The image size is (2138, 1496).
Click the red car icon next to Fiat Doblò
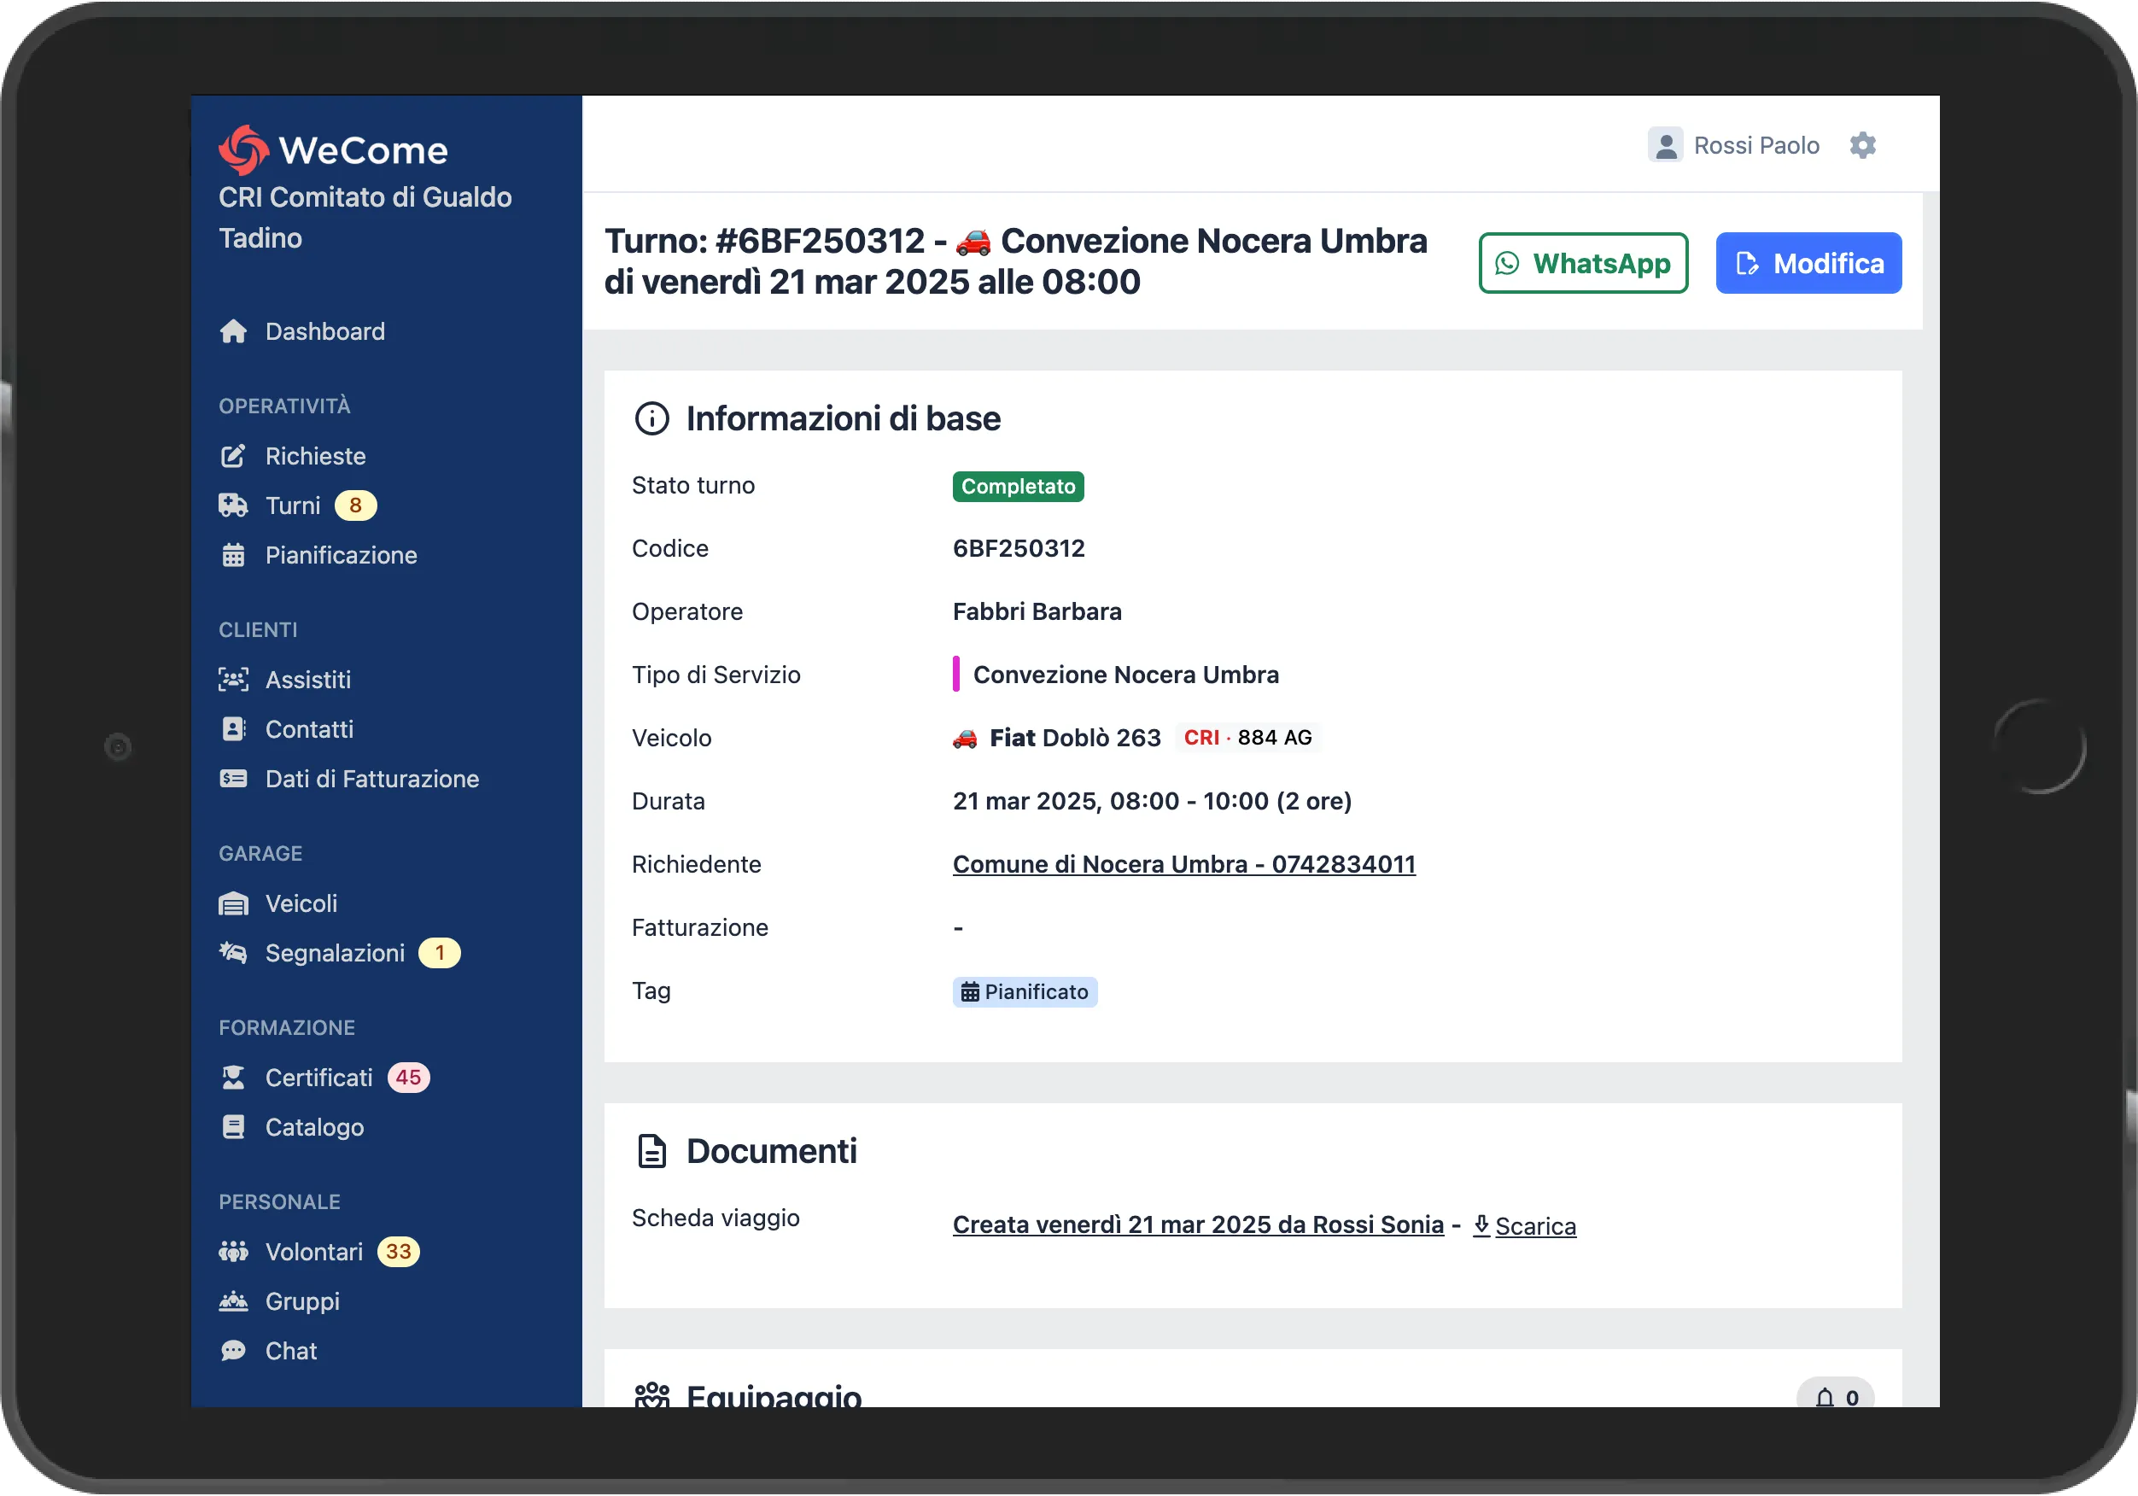(x=965, y=739)
